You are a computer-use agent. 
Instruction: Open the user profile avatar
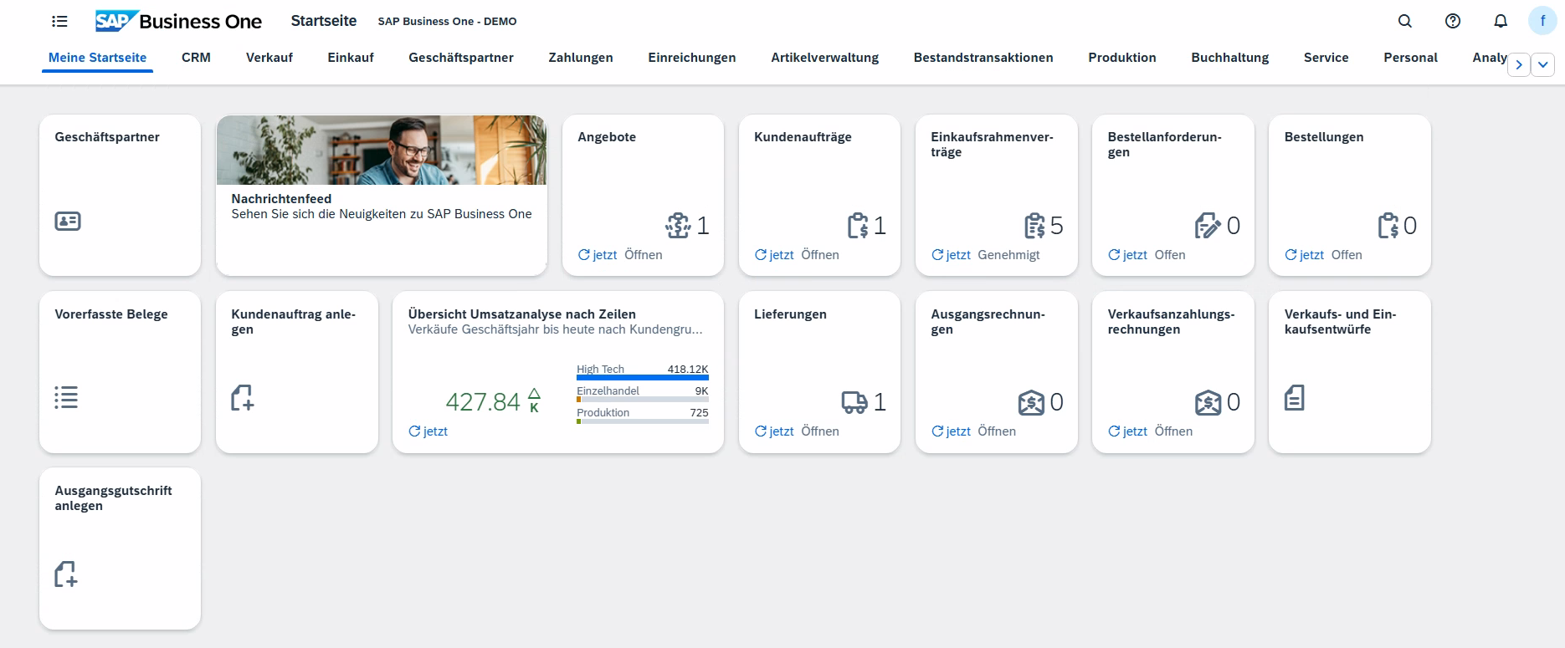1542,21
